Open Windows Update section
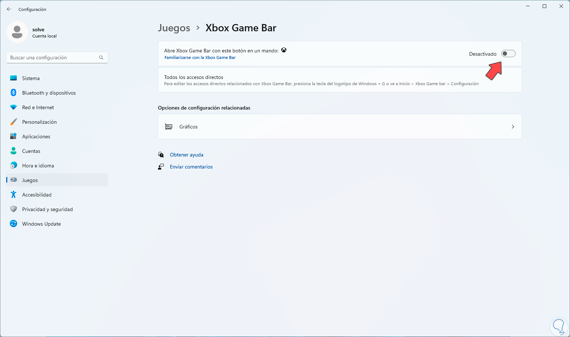The image size is (570, 337). click(x=57, y=224)
